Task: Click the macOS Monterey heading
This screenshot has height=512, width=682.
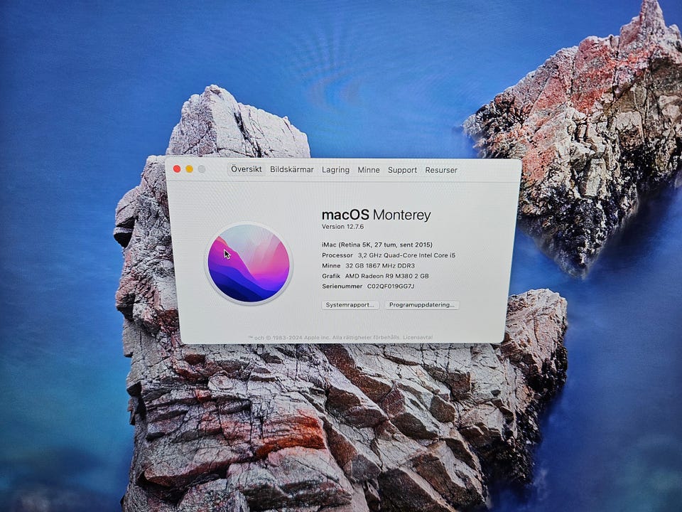Action: click(x=377, y=215)
